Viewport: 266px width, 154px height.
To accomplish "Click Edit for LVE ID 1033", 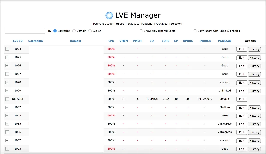I will pos(242,116).
